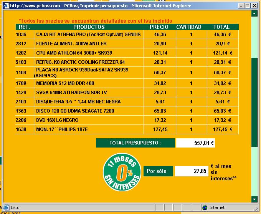Click reference number 2812

point(21,44)
